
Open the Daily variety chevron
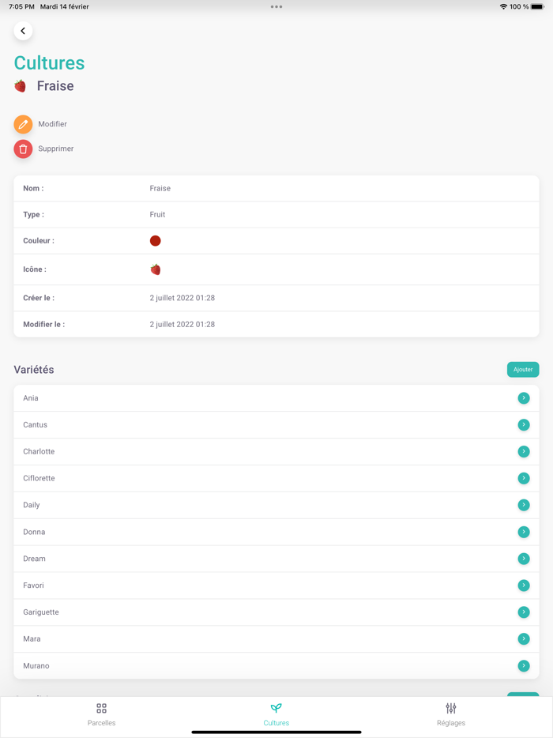[524, 505]
